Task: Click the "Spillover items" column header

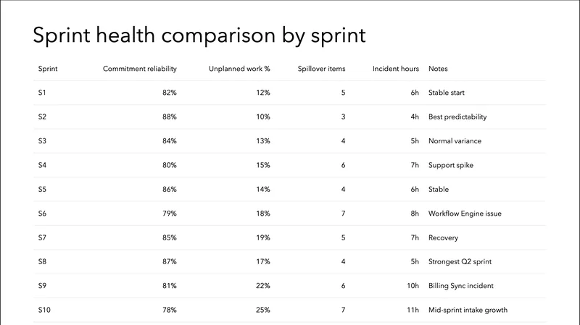Action: coord(321,69)
